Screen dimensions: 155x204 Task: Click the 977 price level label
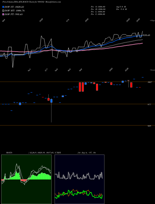point(149,104)
